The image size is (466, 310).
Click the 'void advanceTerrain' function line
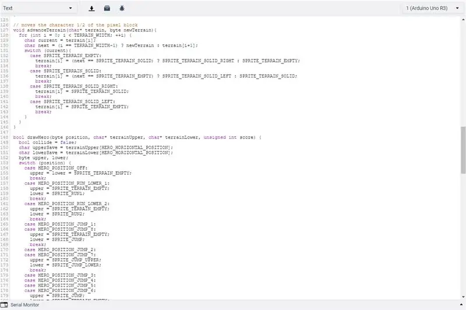(85, 30)
